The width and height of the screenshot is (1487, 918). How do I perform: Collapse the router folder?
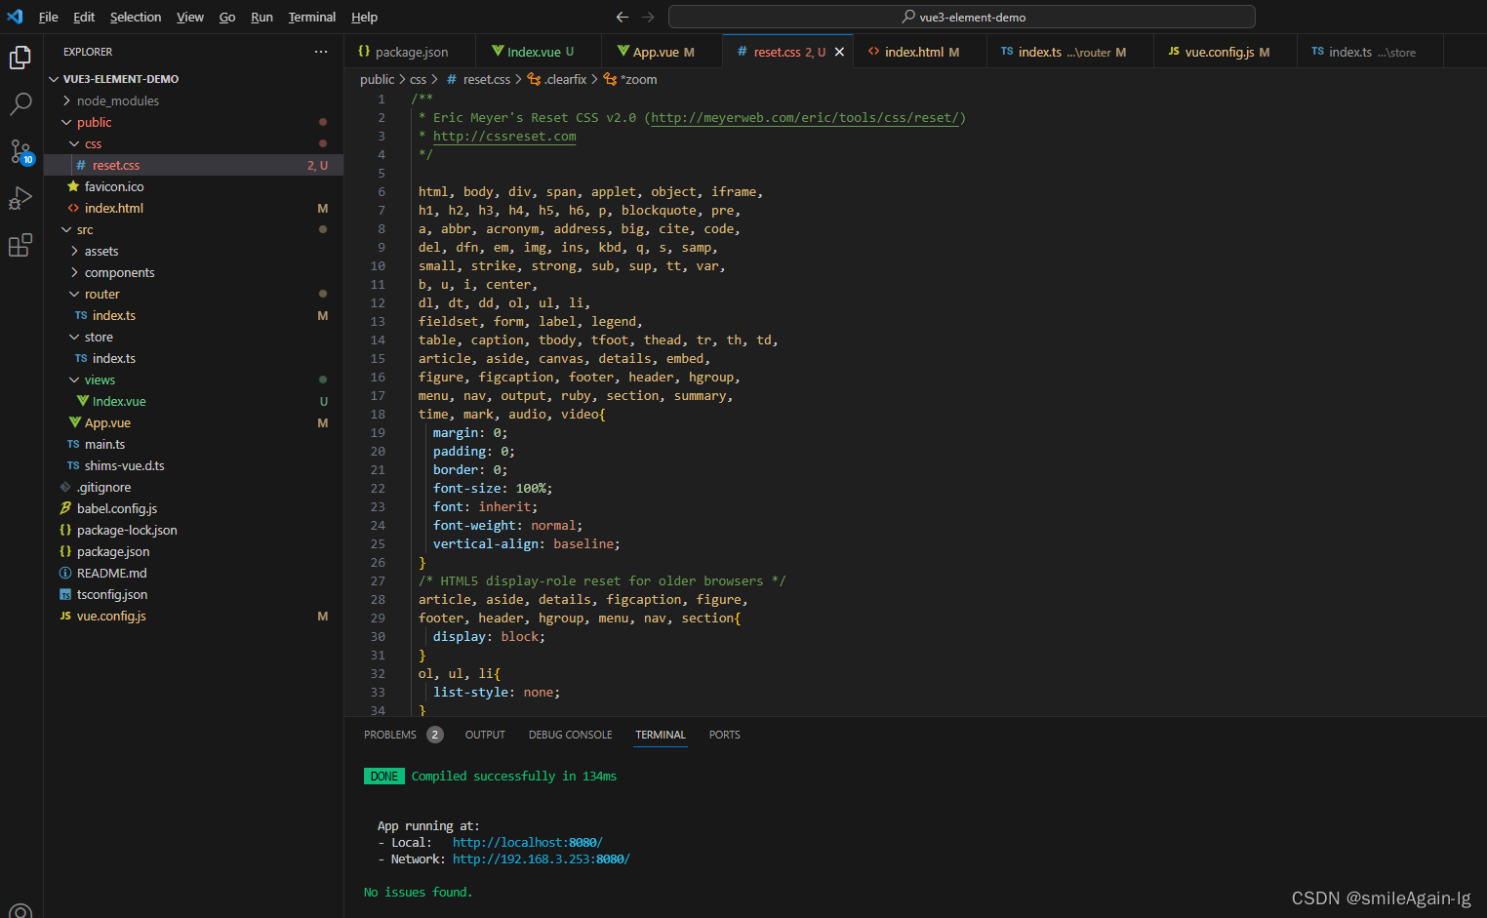point(101,294)
